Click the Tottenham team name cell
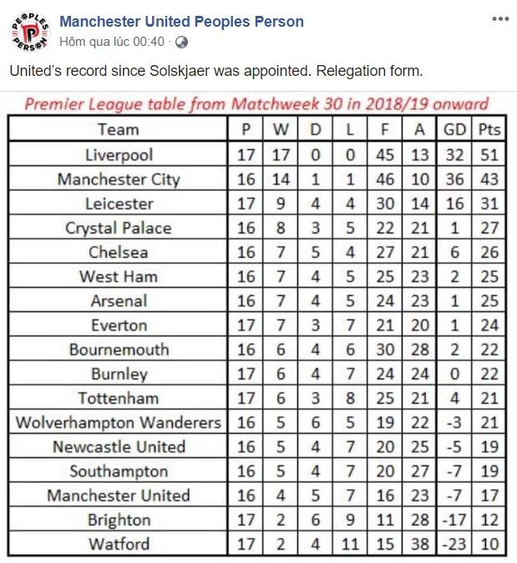The image size is (517, 563). [x=119, y=398]
